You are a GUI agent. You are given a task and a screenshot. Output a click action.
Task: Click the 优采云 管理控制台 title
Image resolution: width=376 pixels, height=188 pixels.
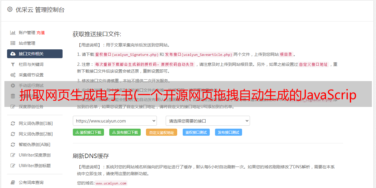pyautogui.click(x=40, y=10)
